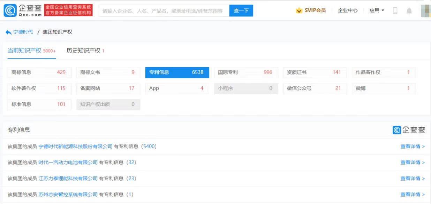Screen dimensions: 431x204
Task: Click the back arrow beside 宁德时代
Action: coord(9,32)
